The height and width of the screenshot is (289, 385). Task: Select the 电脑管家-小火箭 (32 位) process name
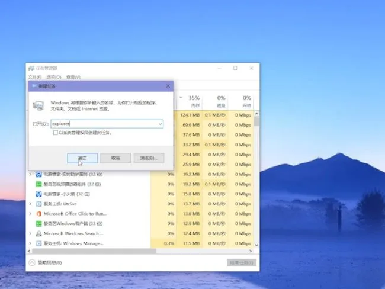click(66, 194)
